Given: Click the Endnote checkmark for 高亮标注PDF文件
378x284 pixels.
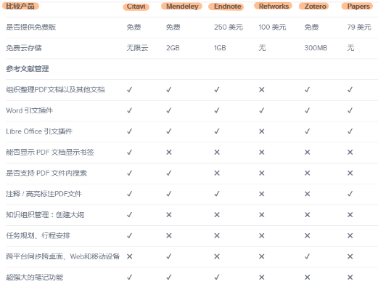Looking at the screenshot, I should click(x=217, y=194).
